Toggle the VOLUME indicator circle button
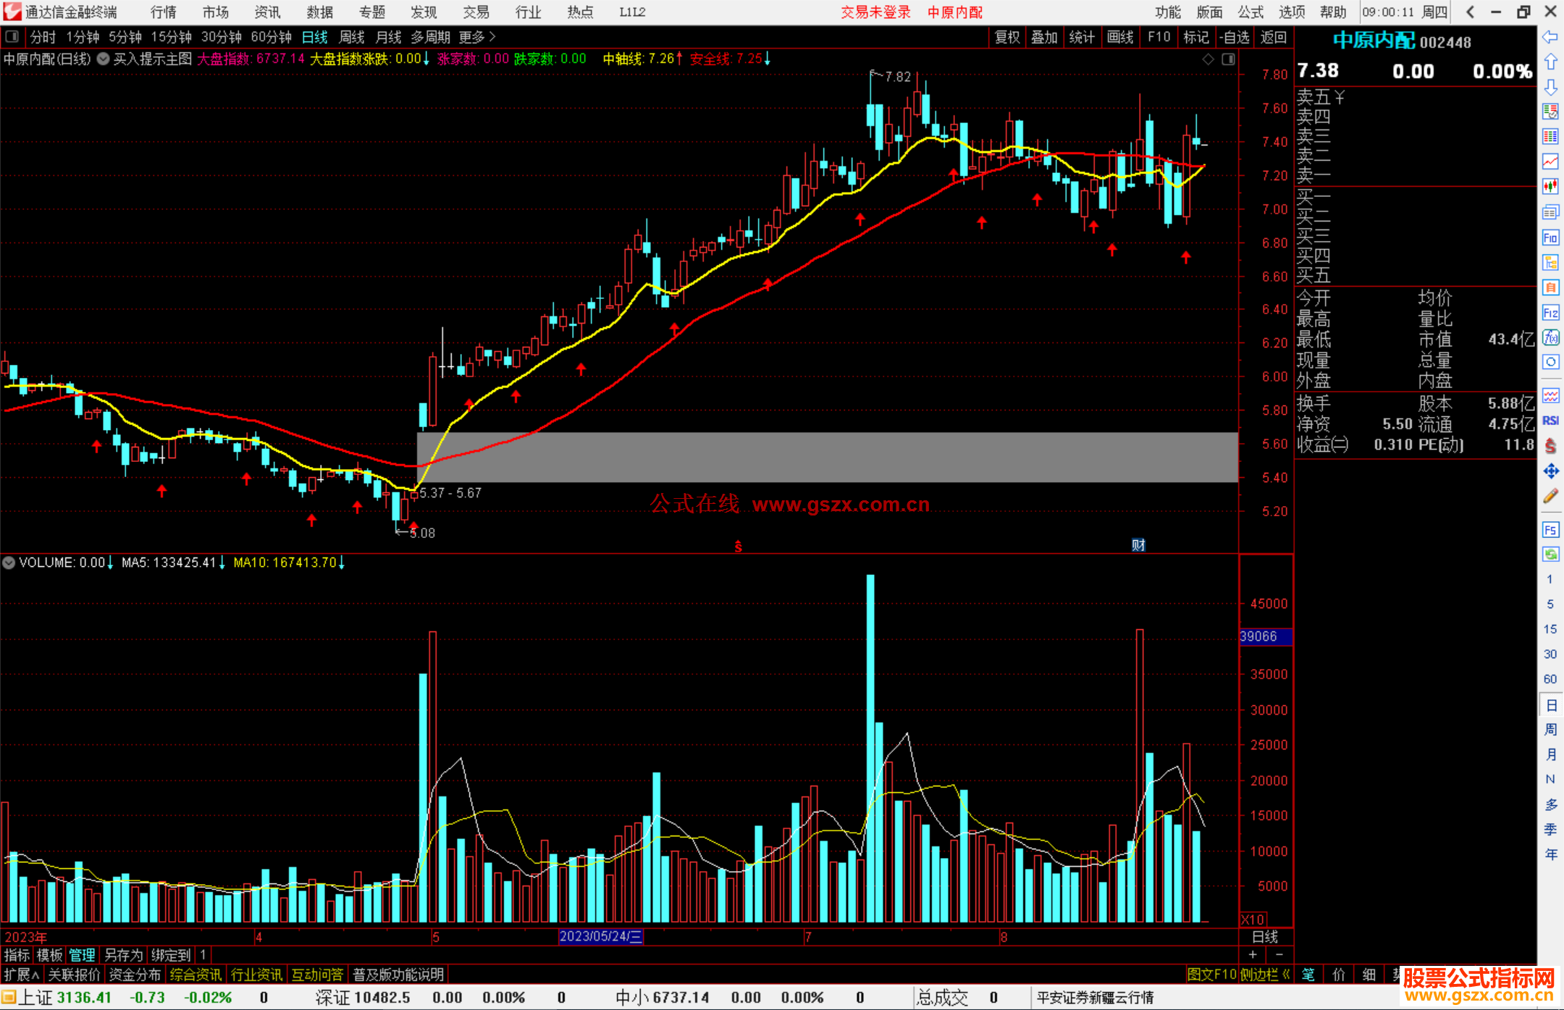The image size is (1564, 1010). point(9,563)
